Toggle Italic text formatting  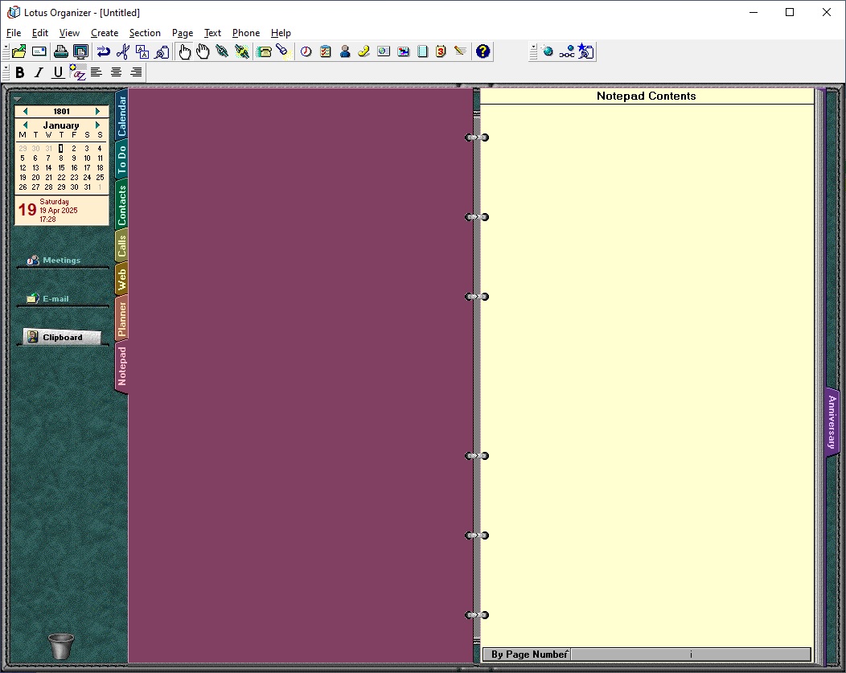pos(39,72)
